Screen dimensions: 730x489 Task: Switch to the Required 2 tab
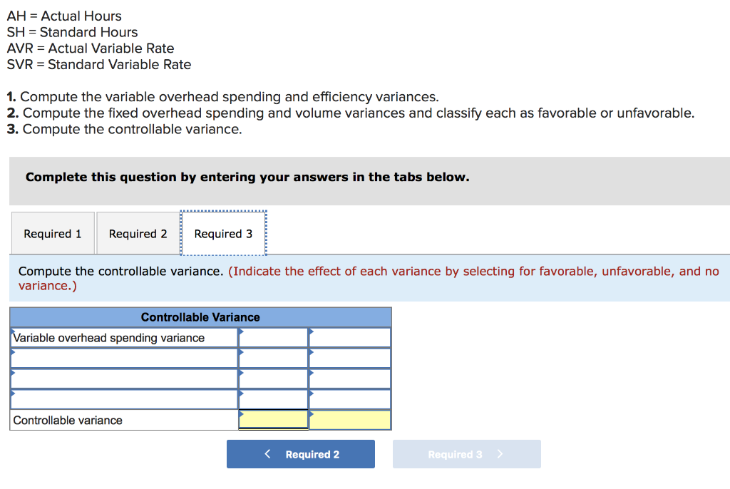tap(138, 233)
